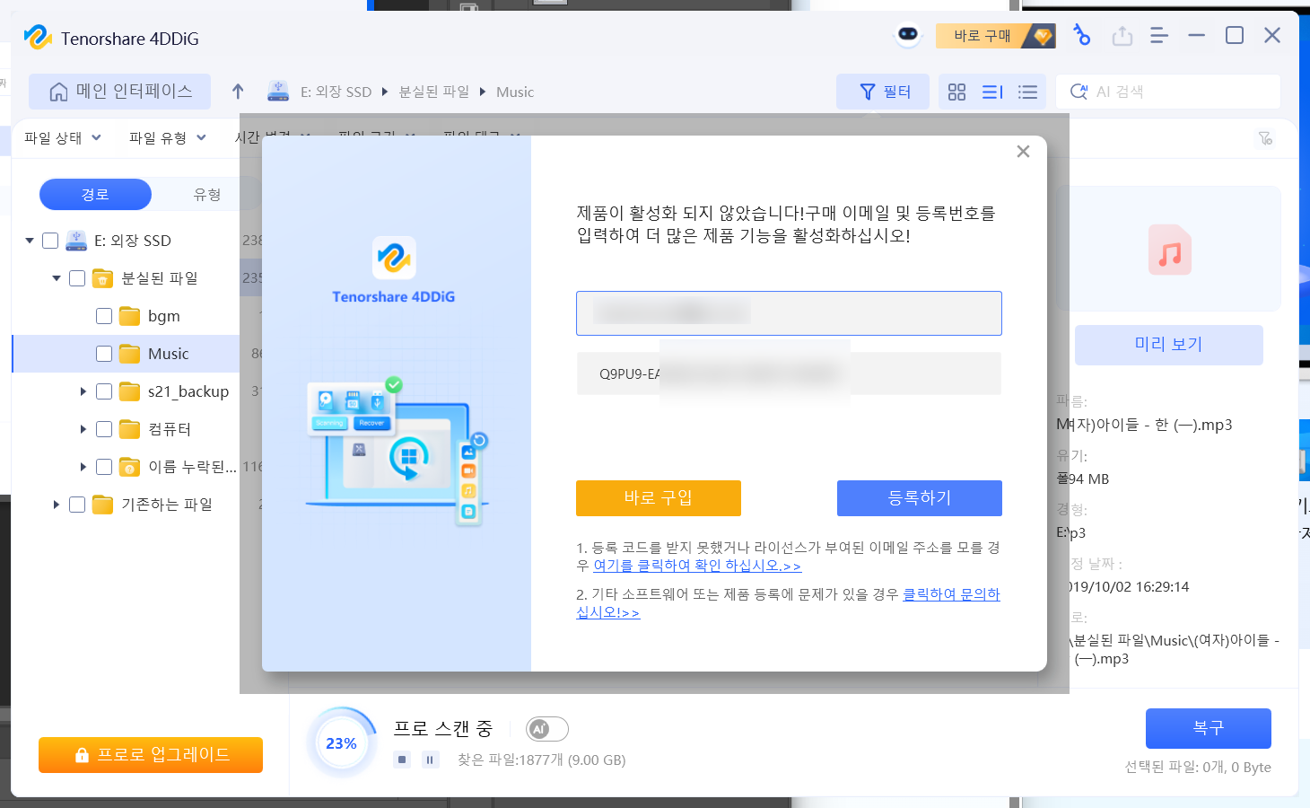This screenshot has height=808, width=1310.
Task: Click the 등록하기 register button
Action: point(920,498)
